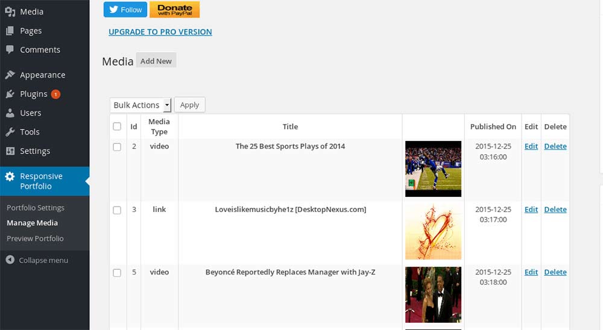Select Responsive Portfolio in sidebar
This screenshot has width=603, height=330.
pyautogui.click(x=45, y=181)
